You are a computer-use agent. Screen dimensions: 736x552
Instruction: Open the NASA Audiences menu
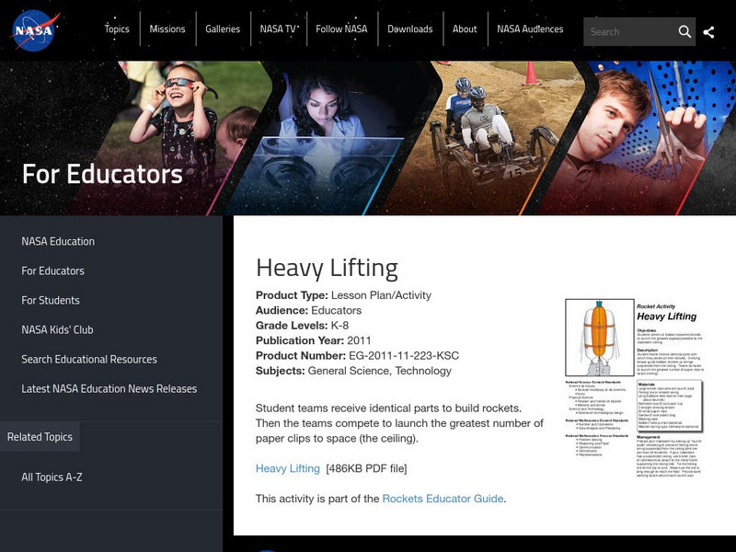(x=530, y=29)
